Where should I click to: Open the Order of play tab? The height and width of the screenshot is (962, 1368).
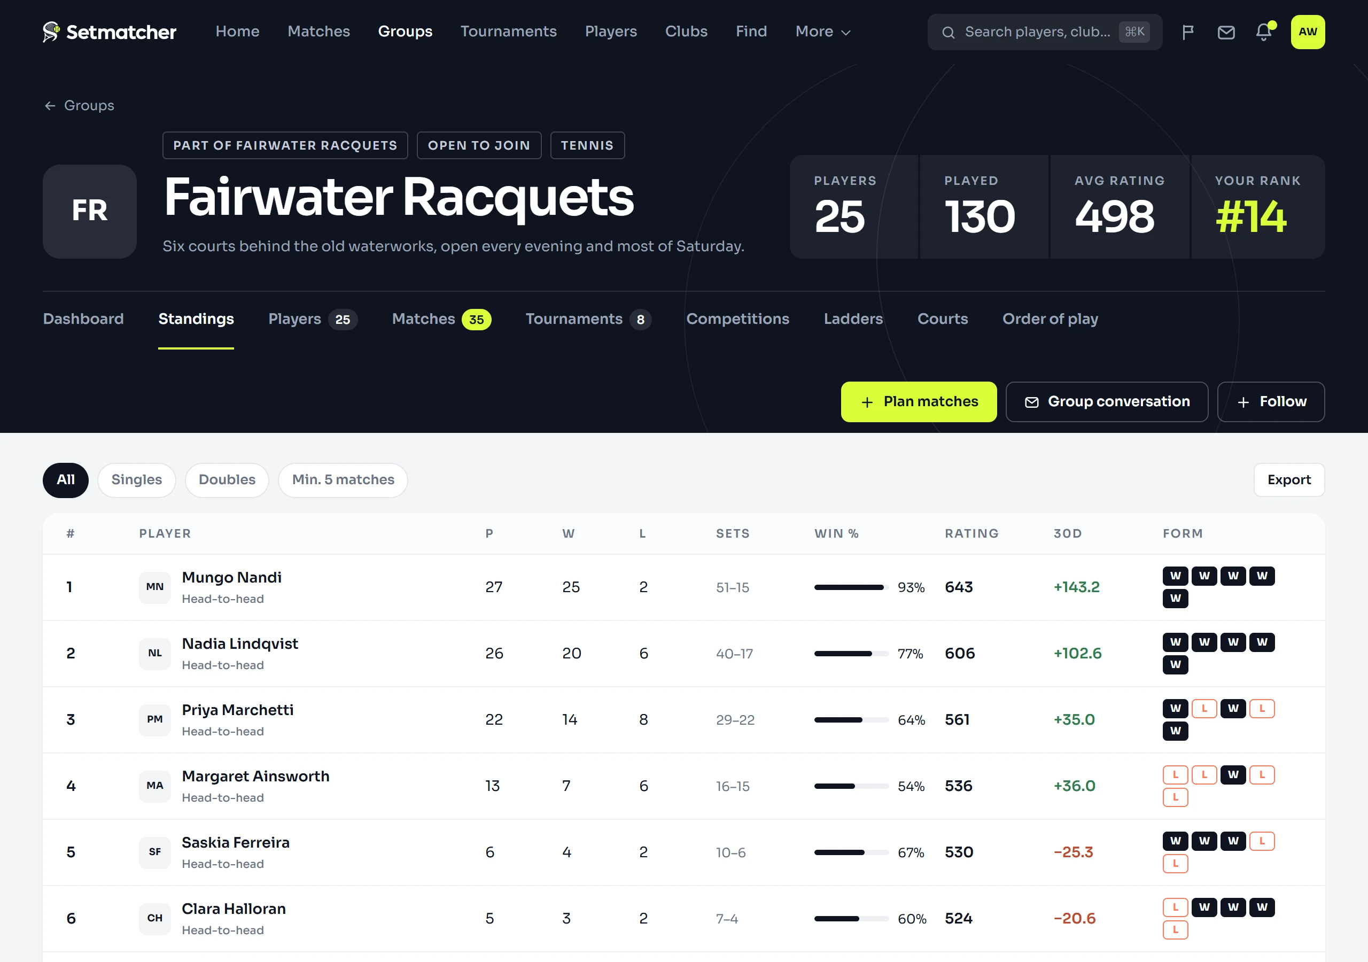(1050, 319)
